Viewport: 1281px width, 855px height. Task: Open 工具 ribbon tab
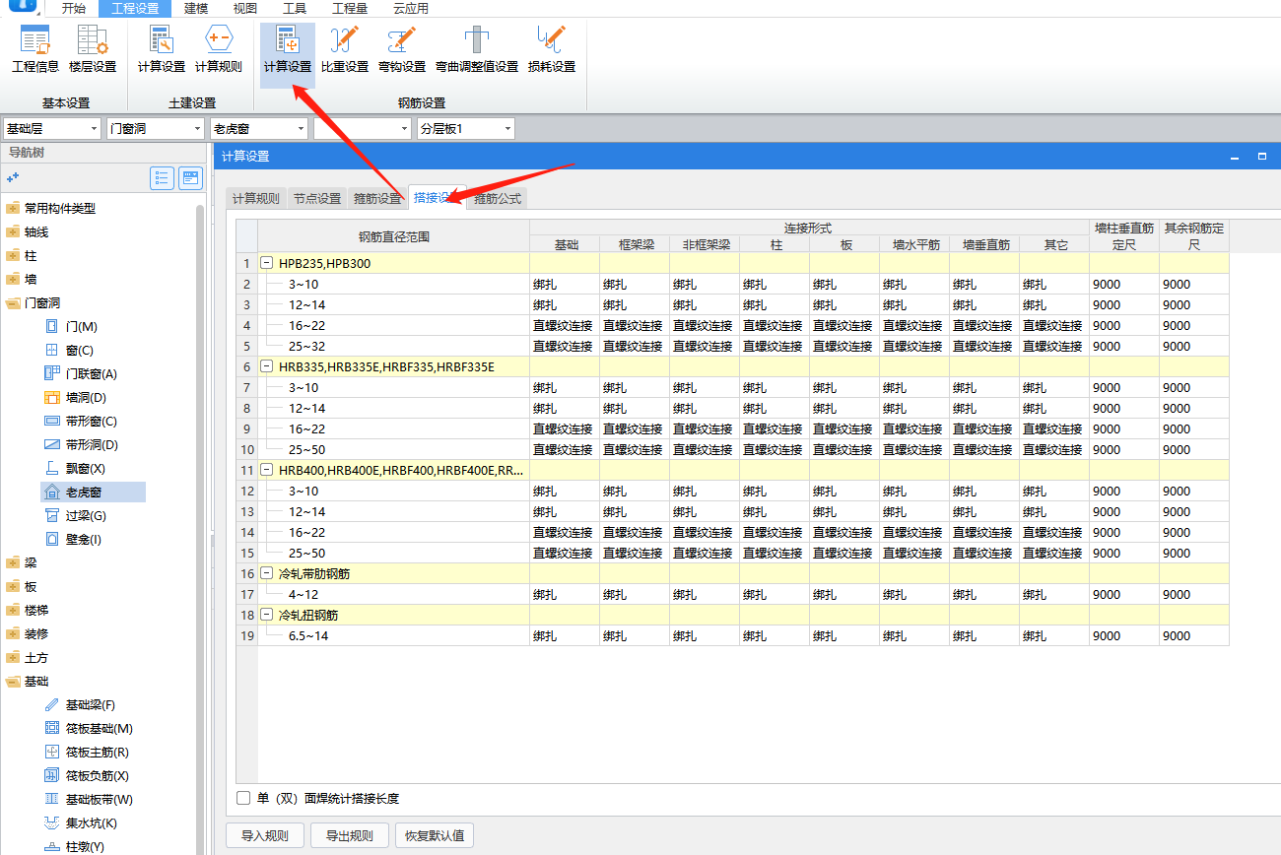[x=295, y=8]
